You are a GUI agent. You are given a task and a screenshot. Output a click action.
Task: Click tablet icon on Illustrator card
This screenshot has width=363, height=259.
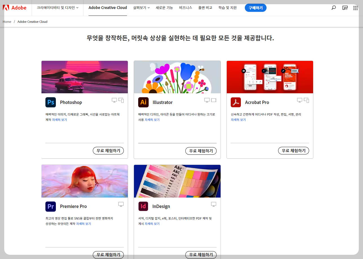point(214,100)
